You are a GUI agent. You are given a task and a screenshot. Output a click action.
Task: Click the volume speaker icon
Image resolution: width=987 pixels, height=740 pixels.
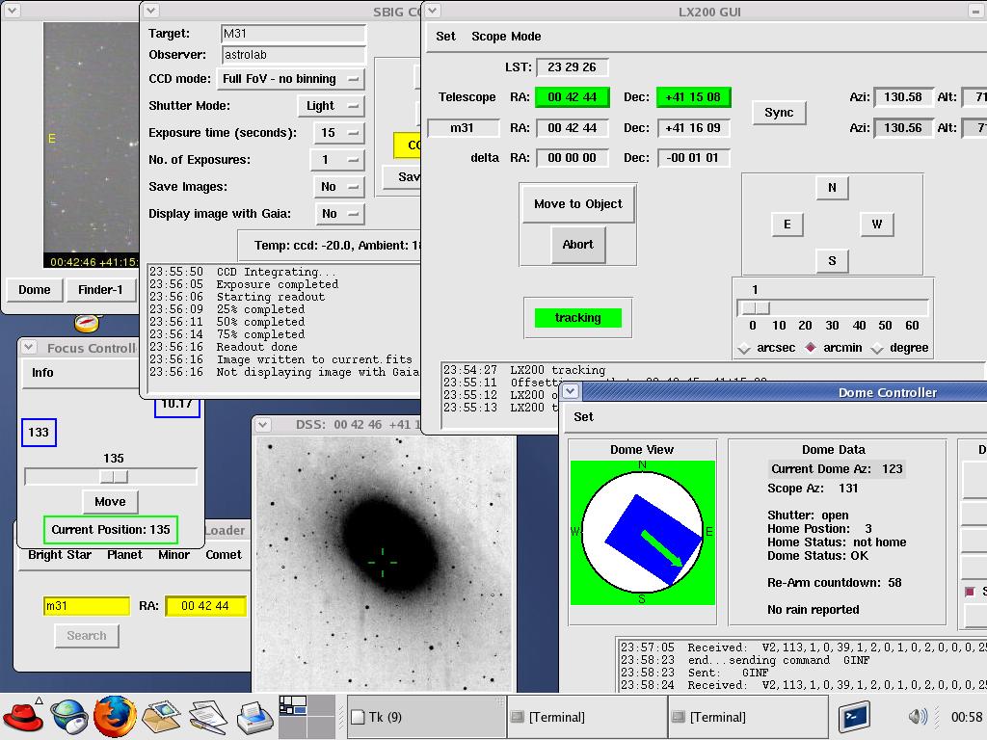(918, 716)
